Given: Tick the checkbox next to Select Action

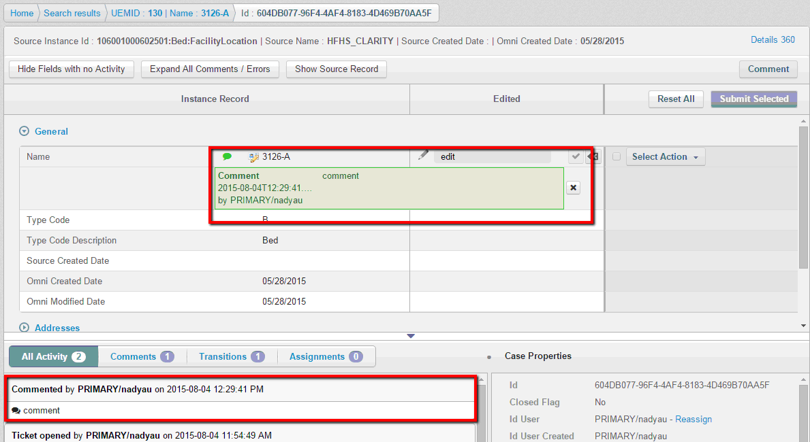Looking at the screenshot, I should click(617, 157).
